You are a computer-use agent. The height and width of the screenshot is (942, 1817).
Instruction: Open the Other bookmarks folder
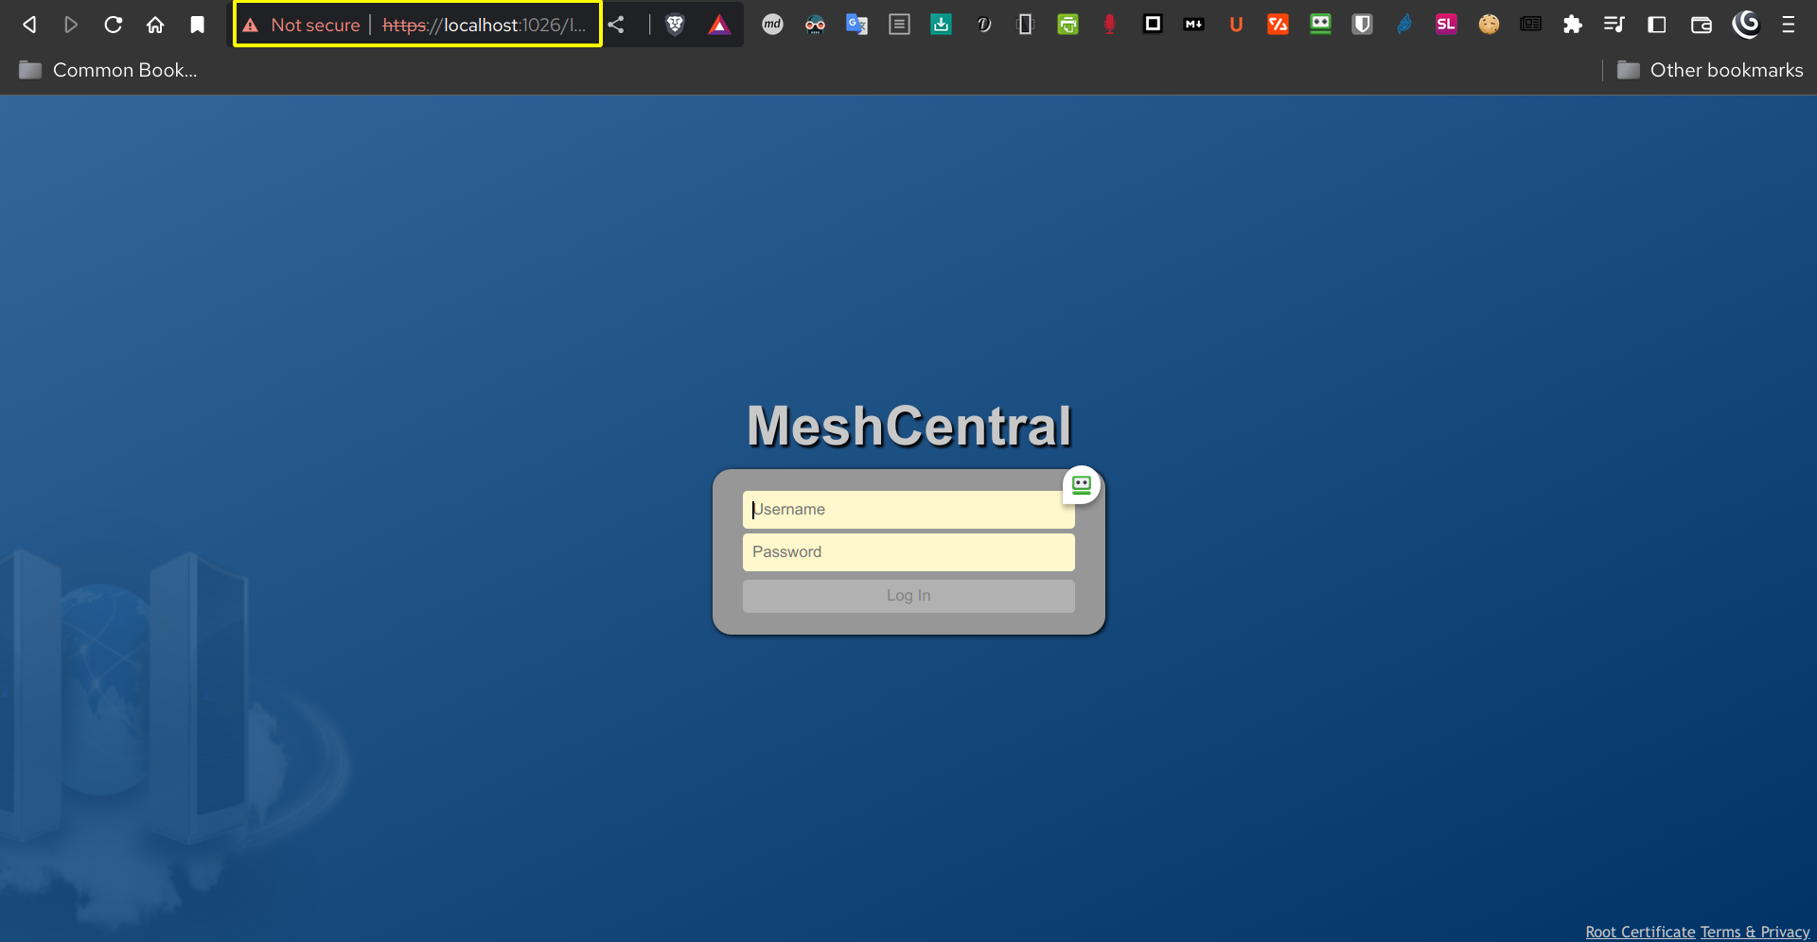(1710, 70)
